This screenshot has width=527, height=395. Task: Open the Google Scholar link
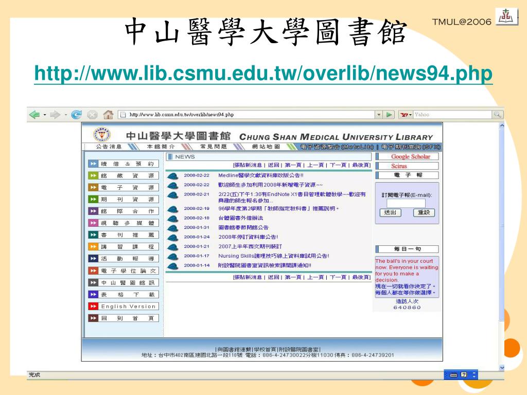(x=410, y=156)
